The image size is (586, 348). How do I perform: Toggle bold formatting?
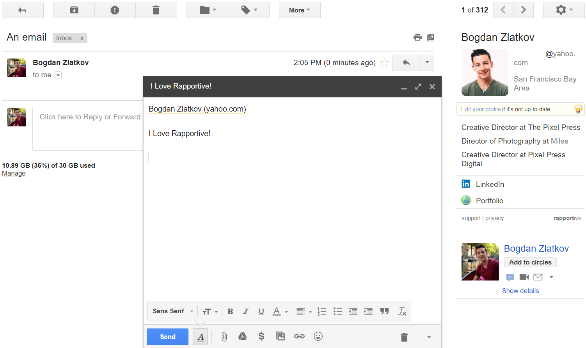231,311
